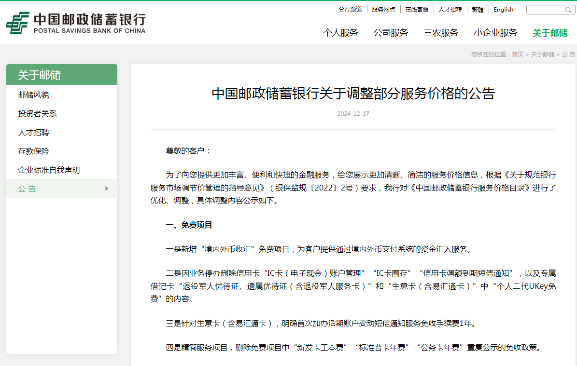Open the 人才招聘 top bar link

coord(450,9)
